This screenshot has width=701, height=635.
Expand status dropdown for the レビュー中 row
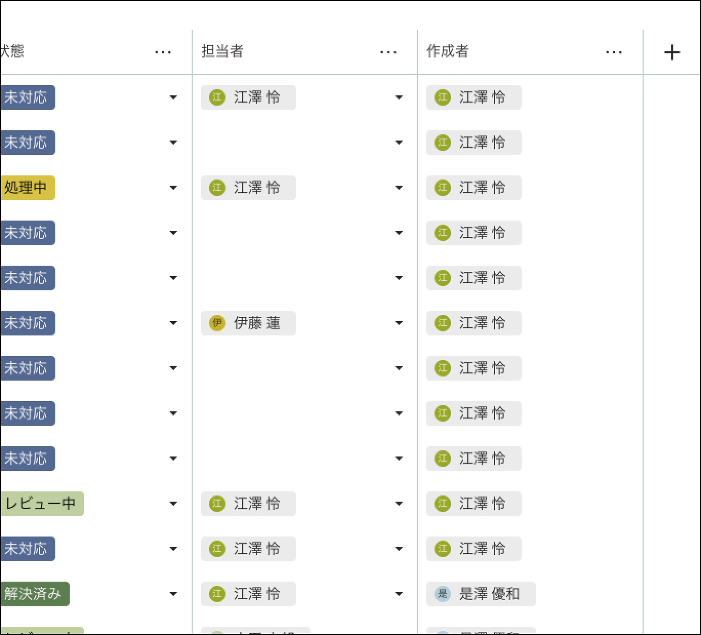[x=173, y=504]
